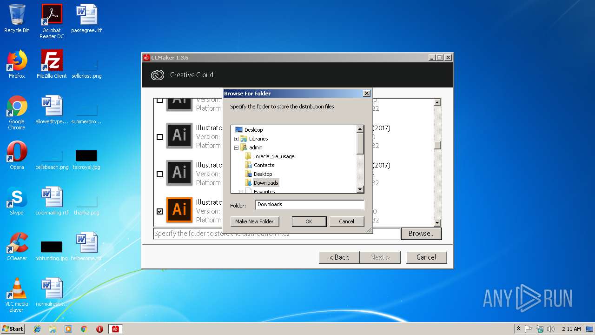
Task: Select Desktop root in folder tree
Action: [254, 130]
